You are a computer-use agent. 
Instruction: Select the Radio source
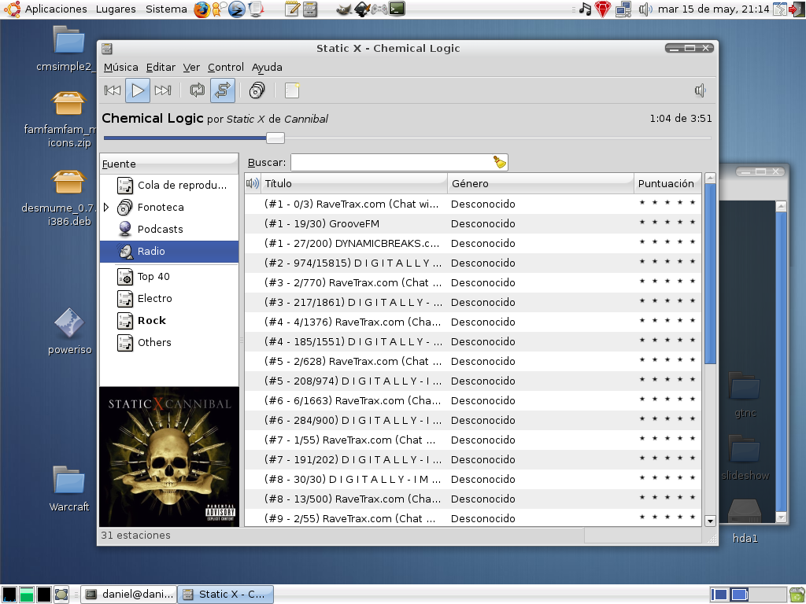click(x=170, y=251)
